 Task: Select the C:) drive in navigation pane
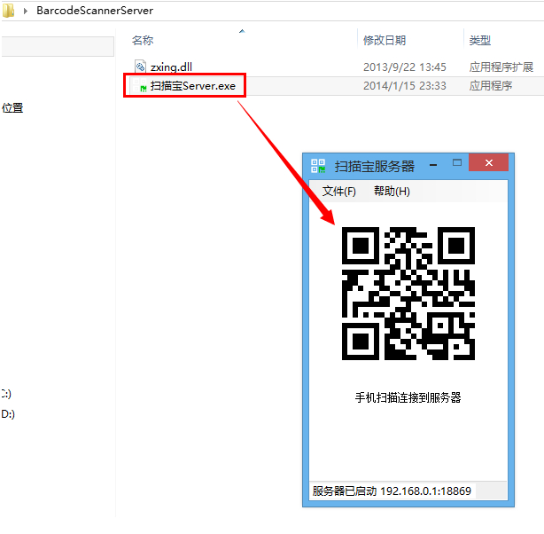tap(6, 394)
